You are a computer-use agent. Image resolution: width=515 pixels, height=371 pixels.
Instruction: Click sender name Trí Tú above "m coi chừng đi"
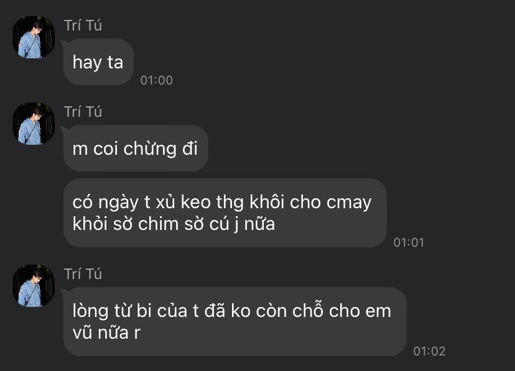click(x=83, y=112)
